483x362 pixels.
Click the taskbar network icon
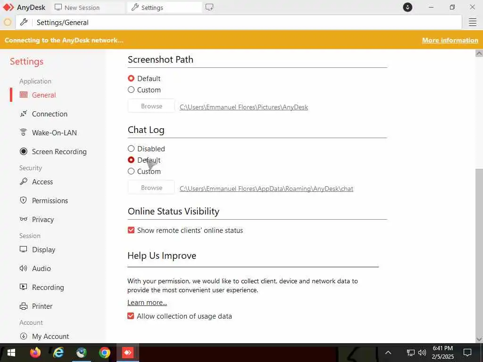pyautogui.click(x=411, y=353)
